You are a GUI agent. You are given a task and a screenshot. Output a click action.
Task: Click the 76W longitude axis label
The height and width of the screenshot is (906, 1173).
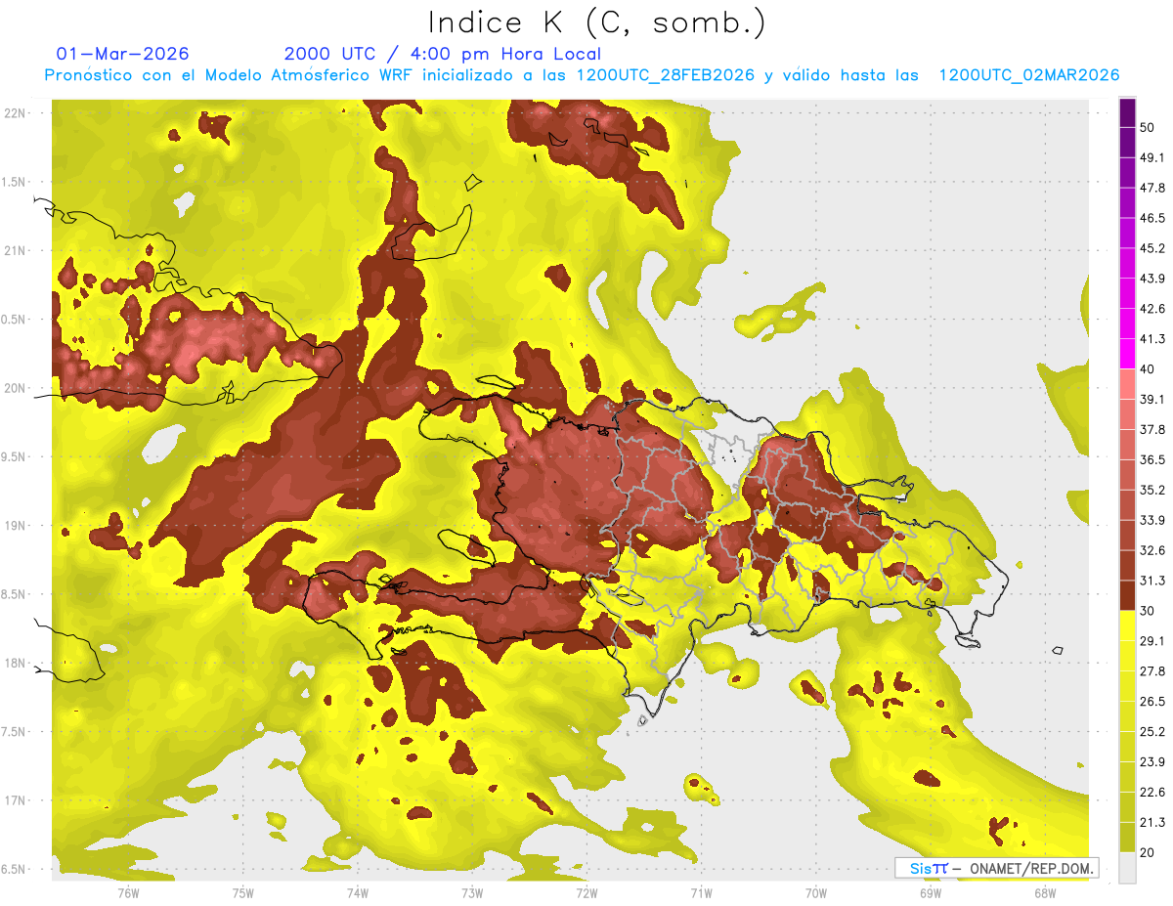pyautogui.click(x=128, y=892)
